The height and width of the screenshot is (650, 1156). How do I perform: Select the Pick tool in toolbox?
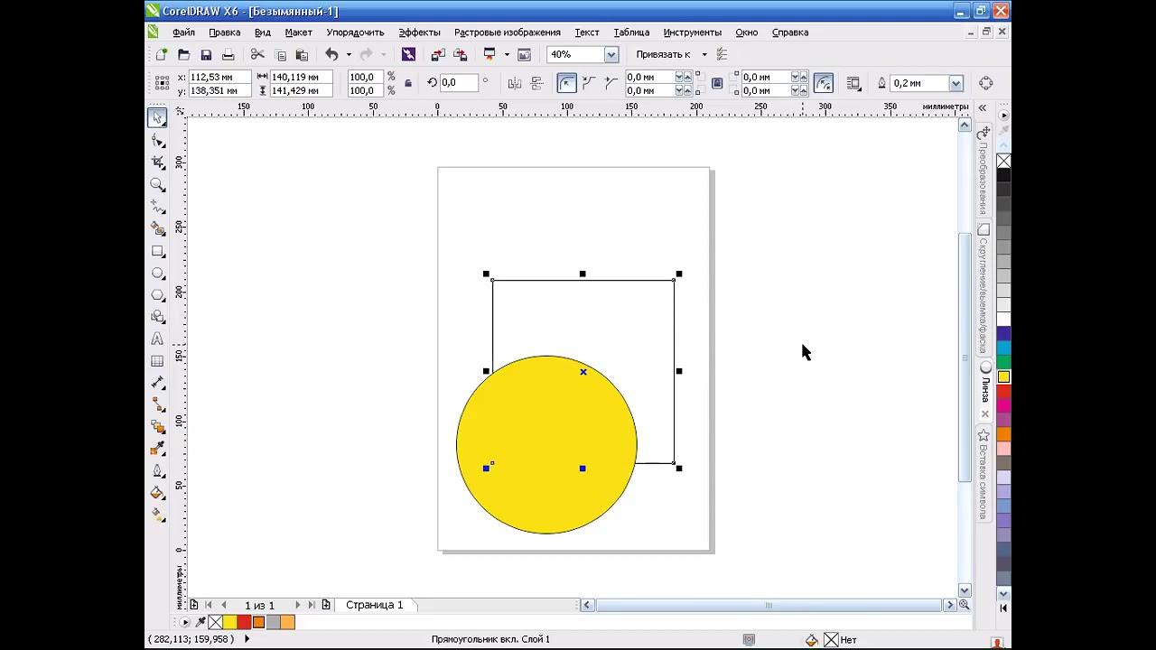pyautogui.click(x=158, y=117)
